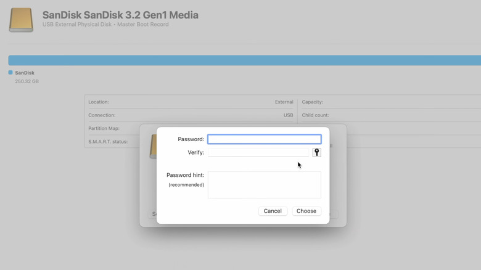Confirm password with the Choose button

pos(306,211)
